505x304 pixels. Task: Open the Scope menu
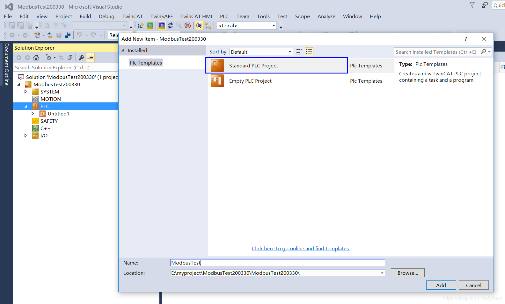303,16
